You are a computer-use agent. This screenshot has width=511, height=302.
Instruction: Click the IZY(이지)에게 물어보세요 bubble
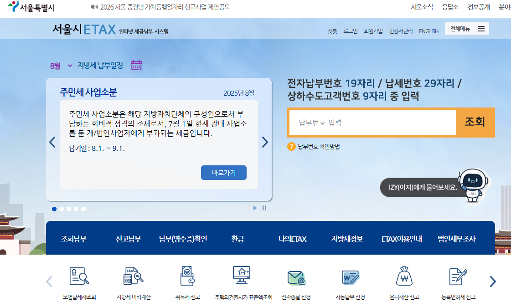pos(423,187)
